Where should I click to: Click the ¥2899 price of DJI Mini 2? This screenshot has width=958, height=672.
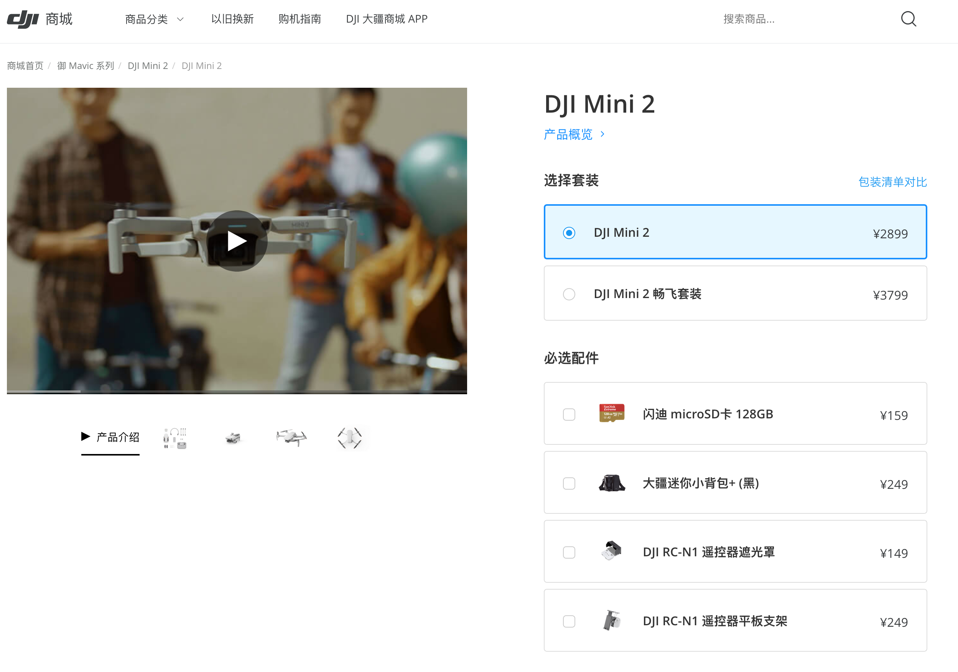[x=890, y=234]
